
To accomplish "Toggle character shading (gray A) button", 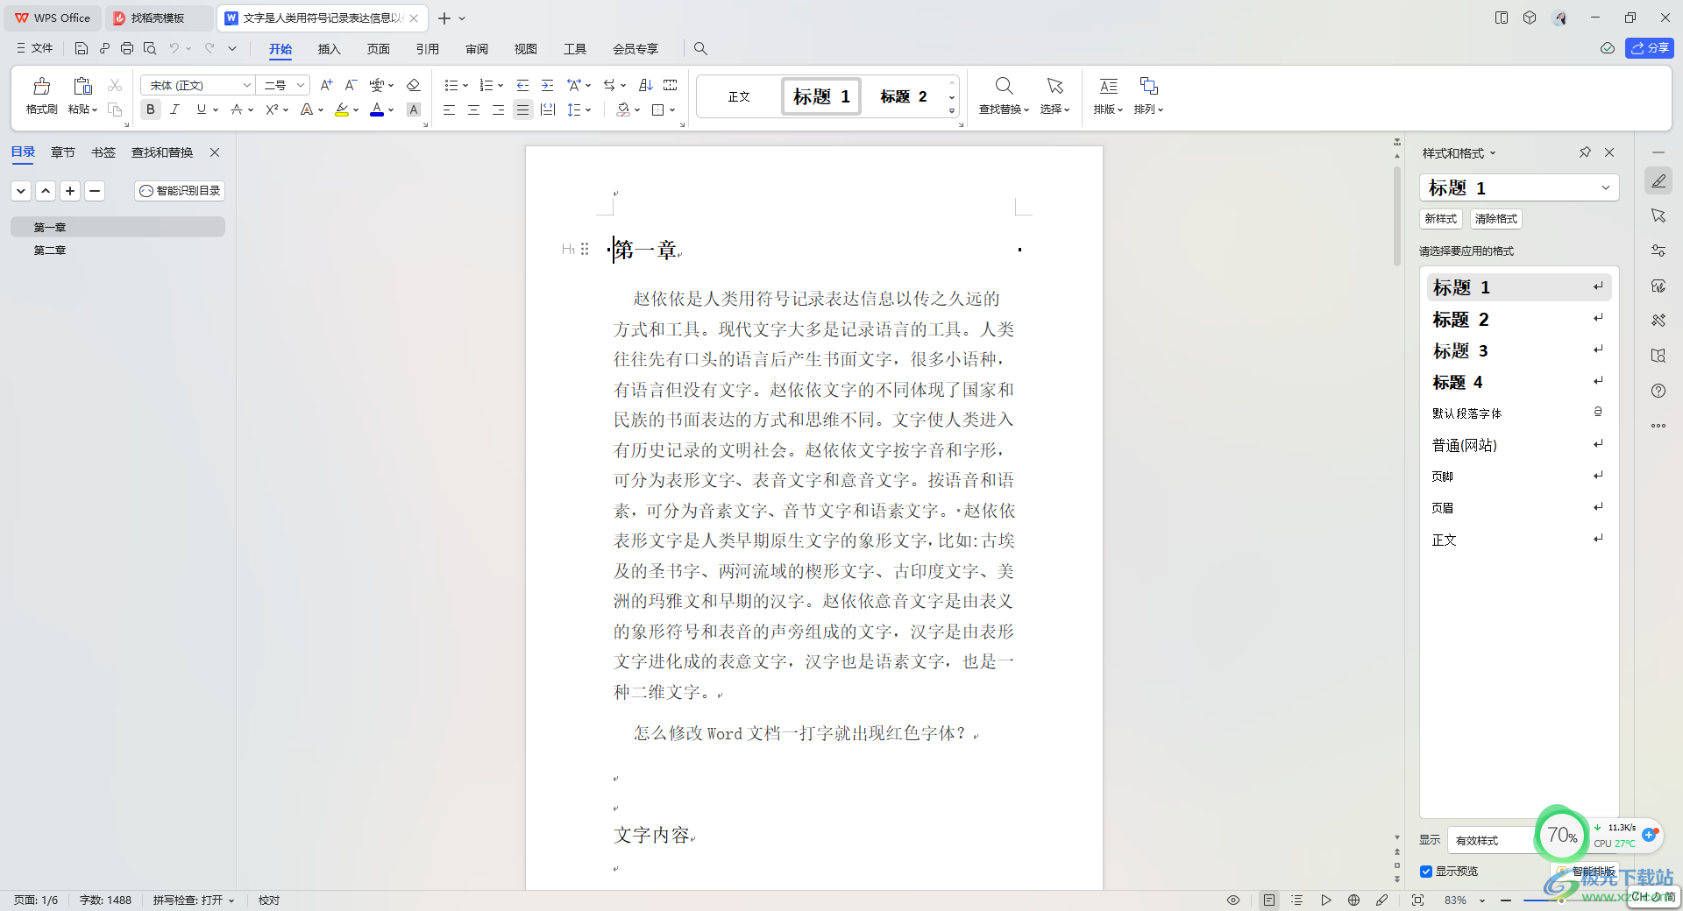I will pyautogui.click(x=414, y=109).
